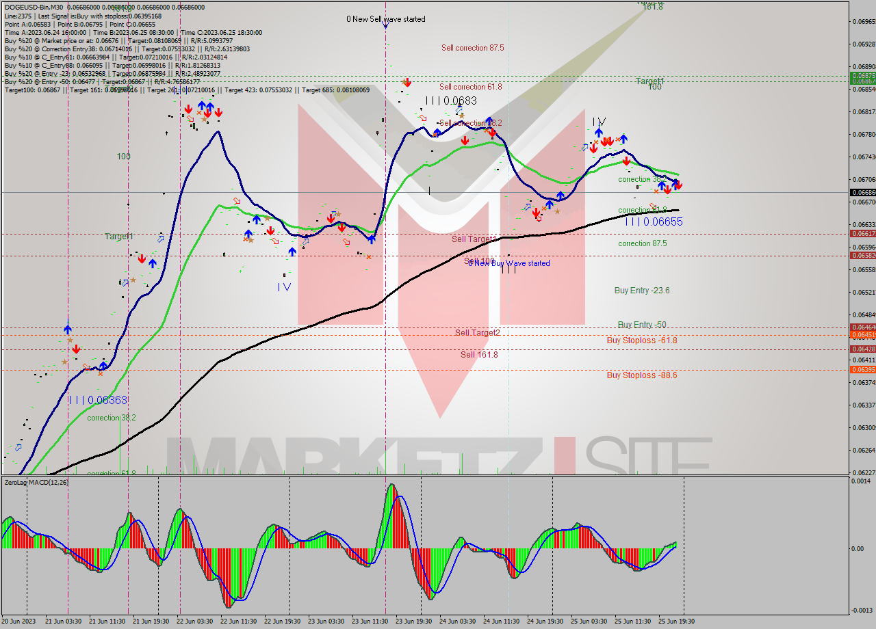
Task: Click the '22 Jun 03:30' time label
Action: 194,621
